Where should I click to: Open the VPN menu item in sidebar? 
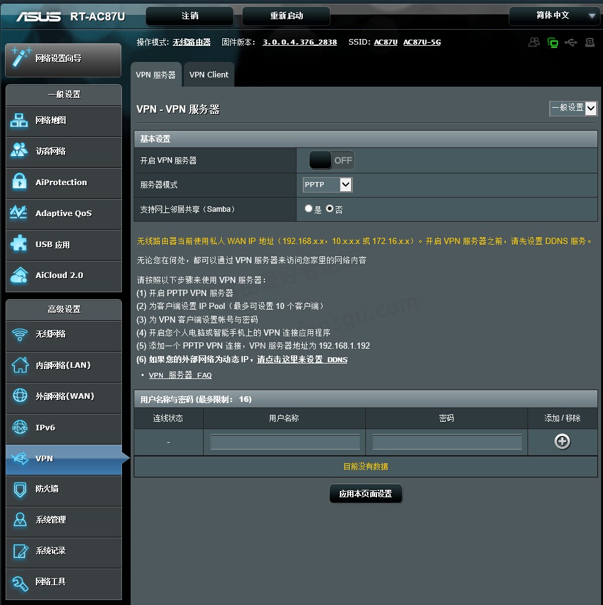(x=64, y=458)
